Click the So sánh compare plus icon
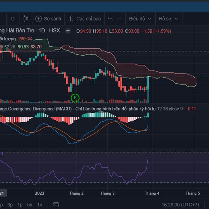Image resolution: width=209 pixels, height=209 pixels. click(38, 18)
